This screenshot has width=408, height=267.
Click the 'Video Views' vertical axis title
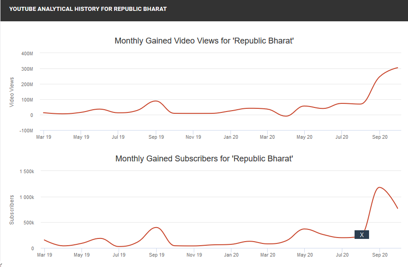pyautogui.click(x=12, y=92)
